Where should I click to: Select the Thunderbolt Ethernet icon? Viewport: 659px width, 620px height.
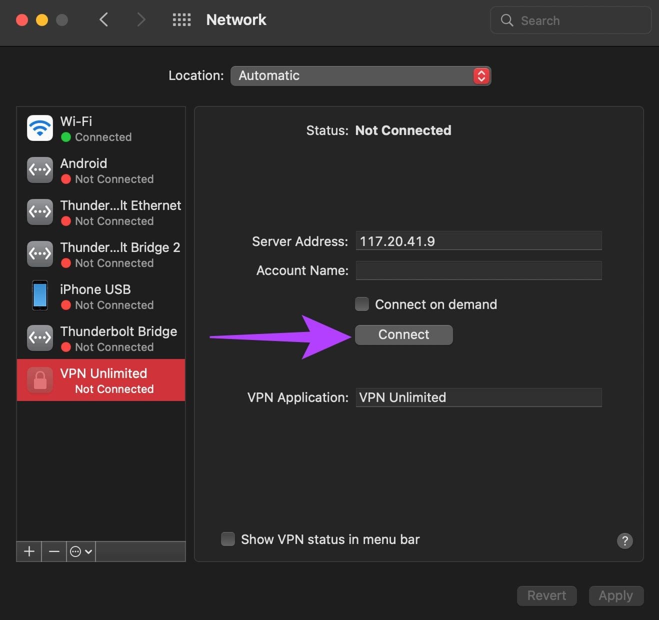[x=39, y=211]
